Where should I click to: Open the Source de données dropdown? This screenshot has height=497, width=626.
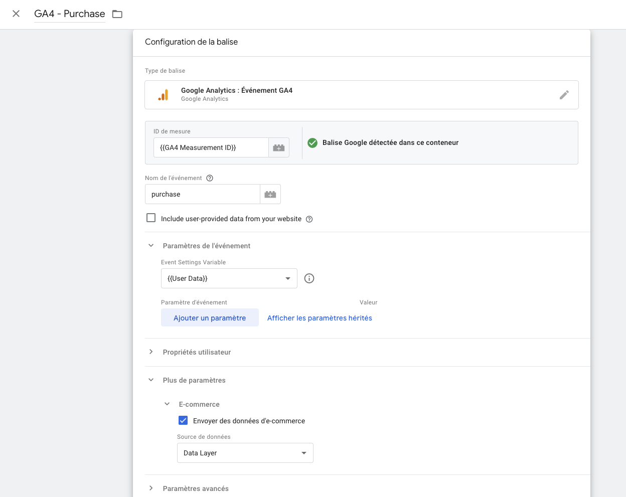click(245, 453)
